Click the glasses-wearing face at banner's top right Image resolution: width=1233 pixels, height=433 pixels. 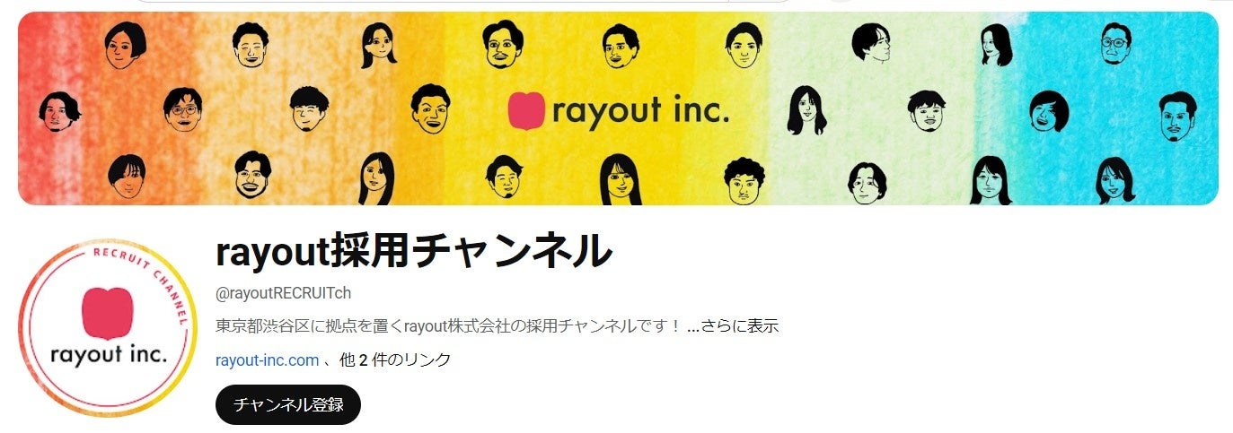pos(1116,40)
